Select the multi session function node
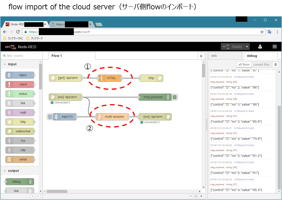The image size is (282, 200). point(112,117)
